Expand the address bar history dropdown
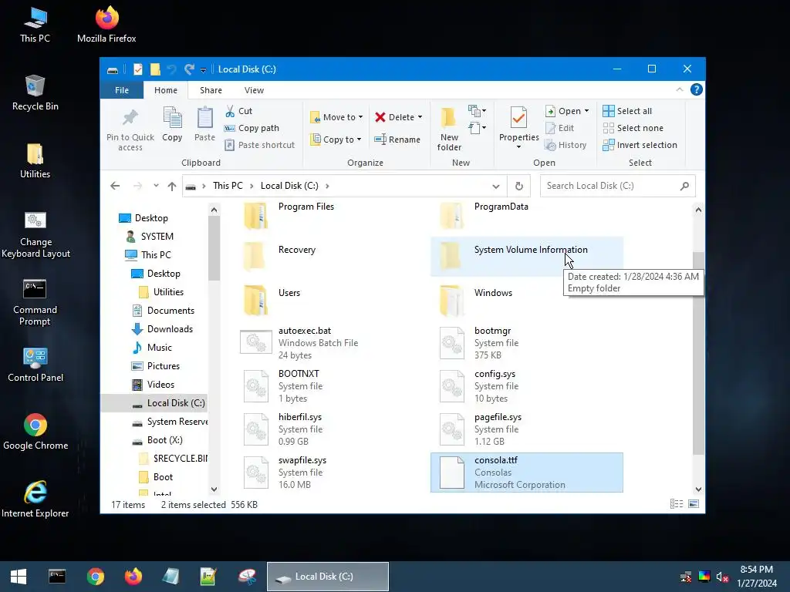The image size is (790, 592). (x=496, y=187)
